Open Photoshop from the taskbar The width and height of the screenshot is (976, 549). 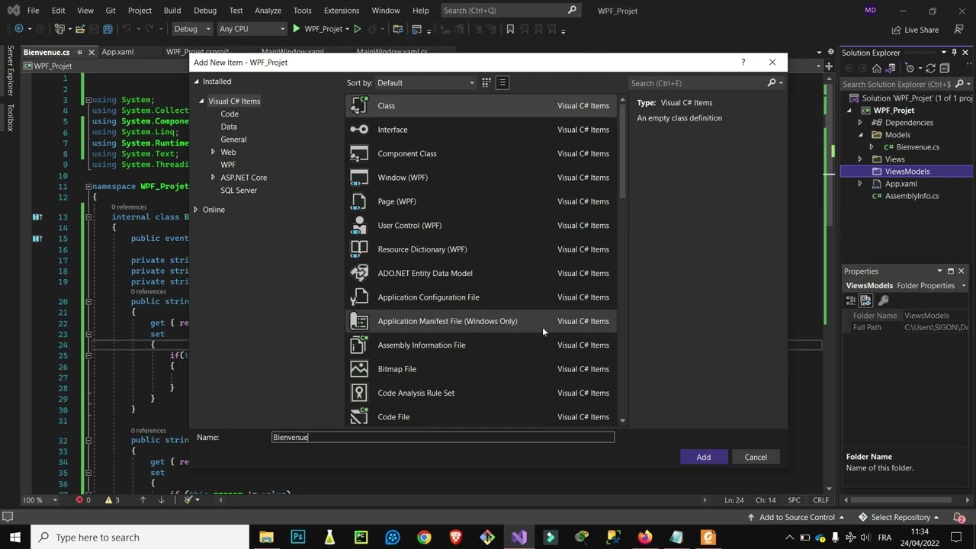[x=298, y=537]
